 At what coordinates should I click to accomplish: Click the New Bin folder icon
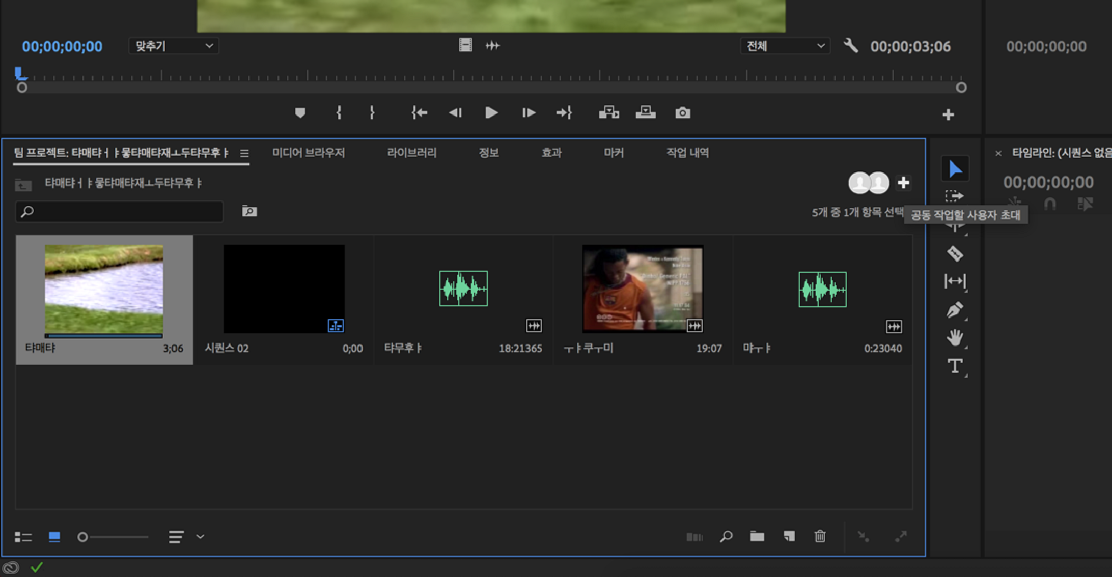[757, 537]
